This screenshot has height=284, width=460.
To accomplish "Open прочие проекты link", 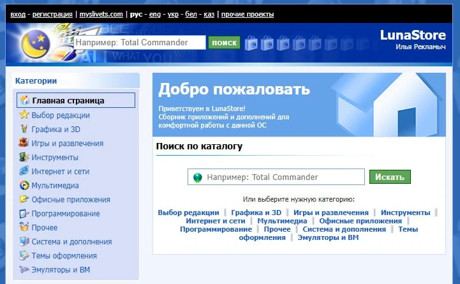I will (x=248, y=14).
